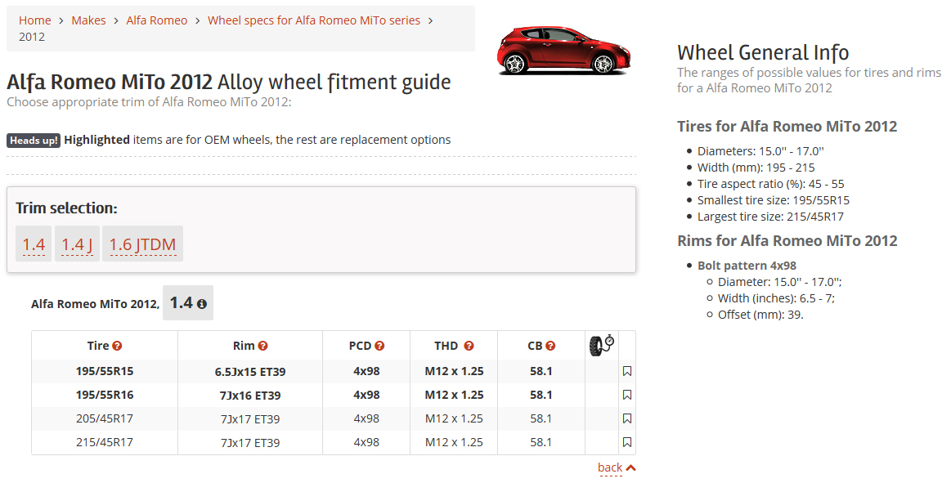Bookmark the 195/55R15 tire row

pyautogui.click(x=627, y=371)
